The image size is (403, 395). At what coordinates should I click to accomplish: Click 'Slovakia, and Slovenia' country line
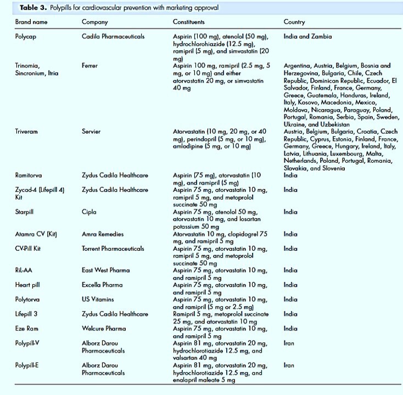tap(315, 168)
